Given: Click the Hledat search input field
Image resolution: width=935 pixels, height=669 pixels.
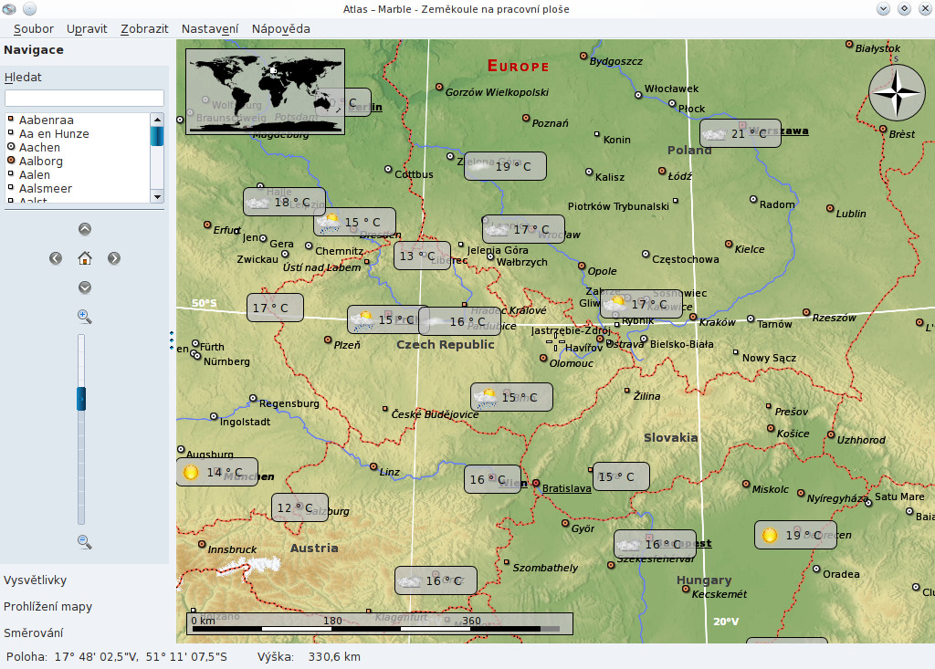Looking at the screenshot, I should 84,98.
